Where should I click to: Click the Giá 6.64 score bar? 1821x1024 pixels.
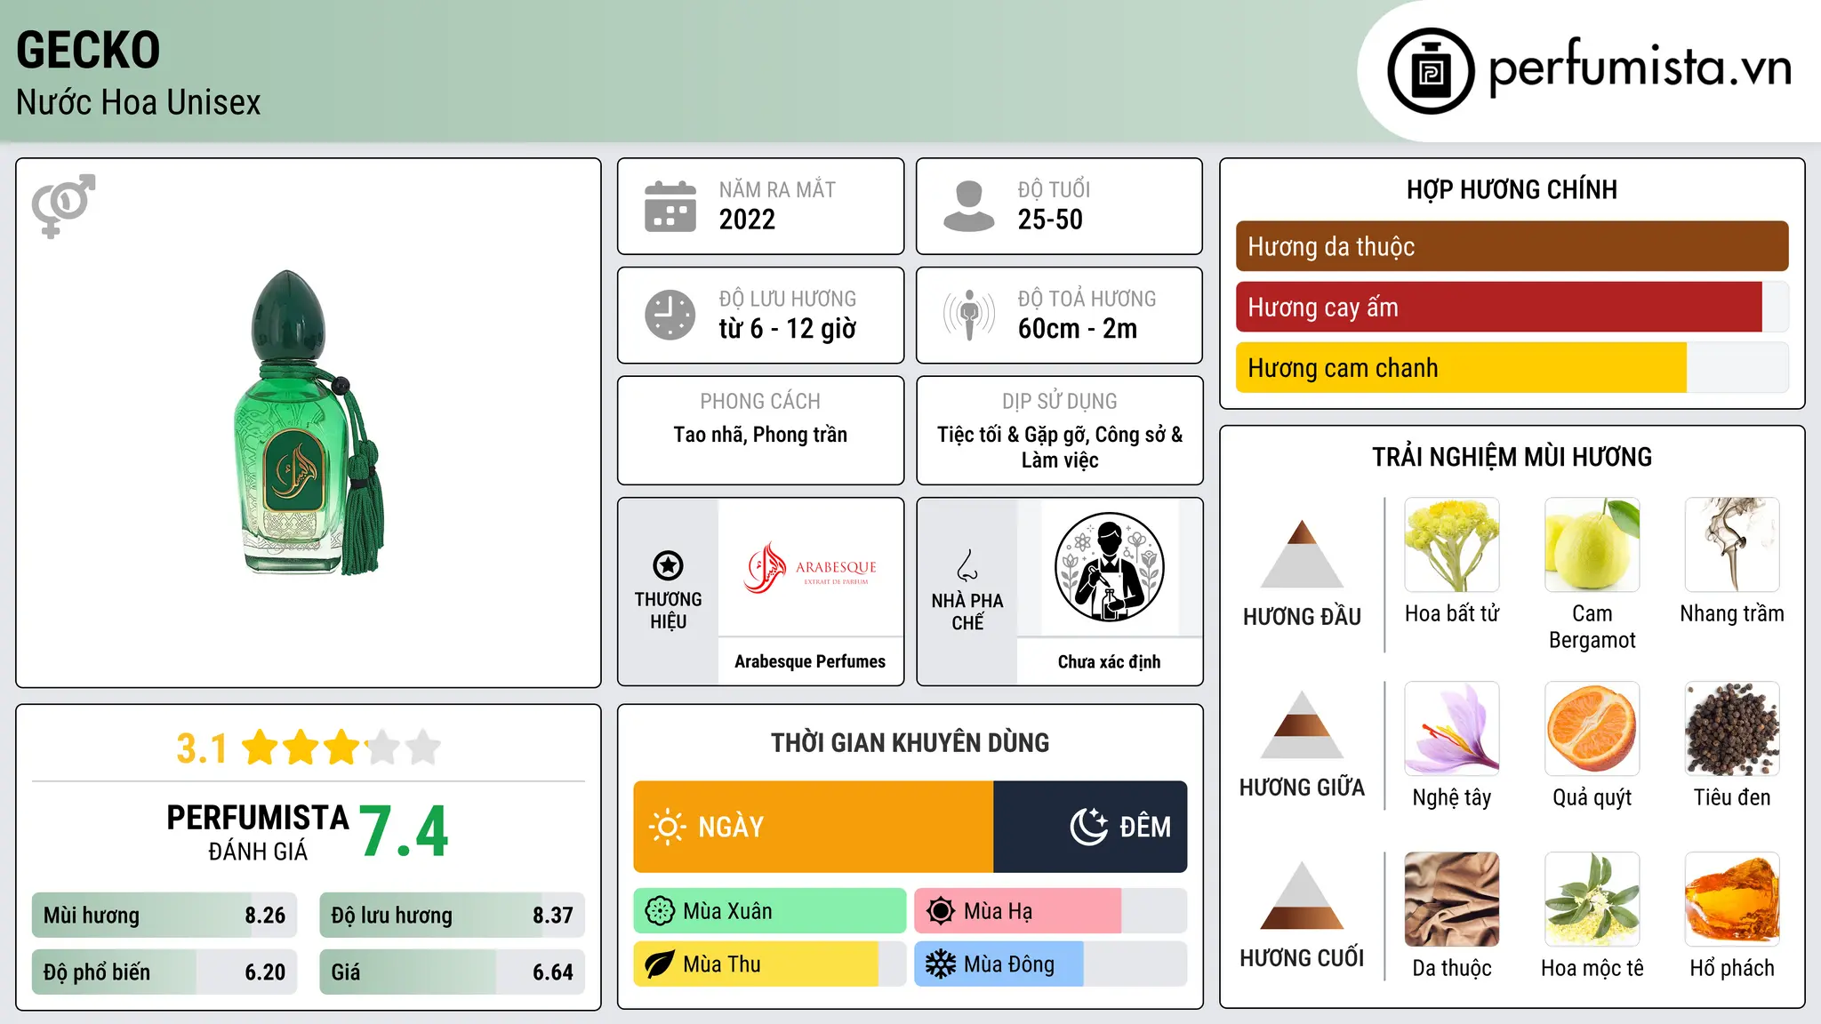[x=452, y=972]
